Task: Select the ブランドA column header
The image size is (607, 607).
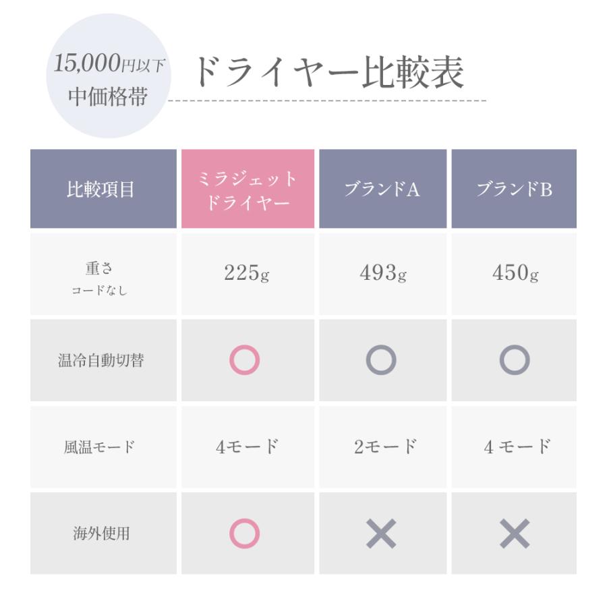Action: pos(382,190)
